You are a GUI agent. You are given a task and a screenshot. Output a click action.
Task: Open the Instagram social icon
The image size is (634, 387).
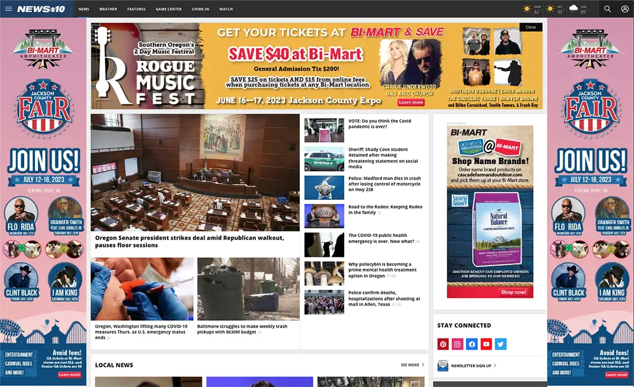tap(457, 344)
